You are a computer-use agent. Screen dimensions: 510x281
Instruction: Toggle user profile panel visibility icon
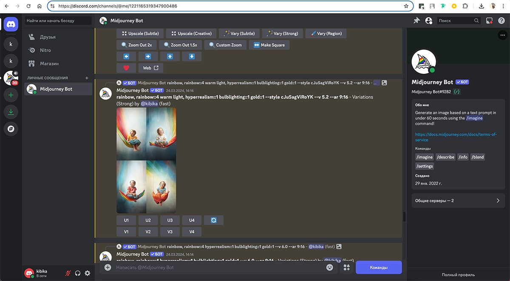(x=429, y=20)
